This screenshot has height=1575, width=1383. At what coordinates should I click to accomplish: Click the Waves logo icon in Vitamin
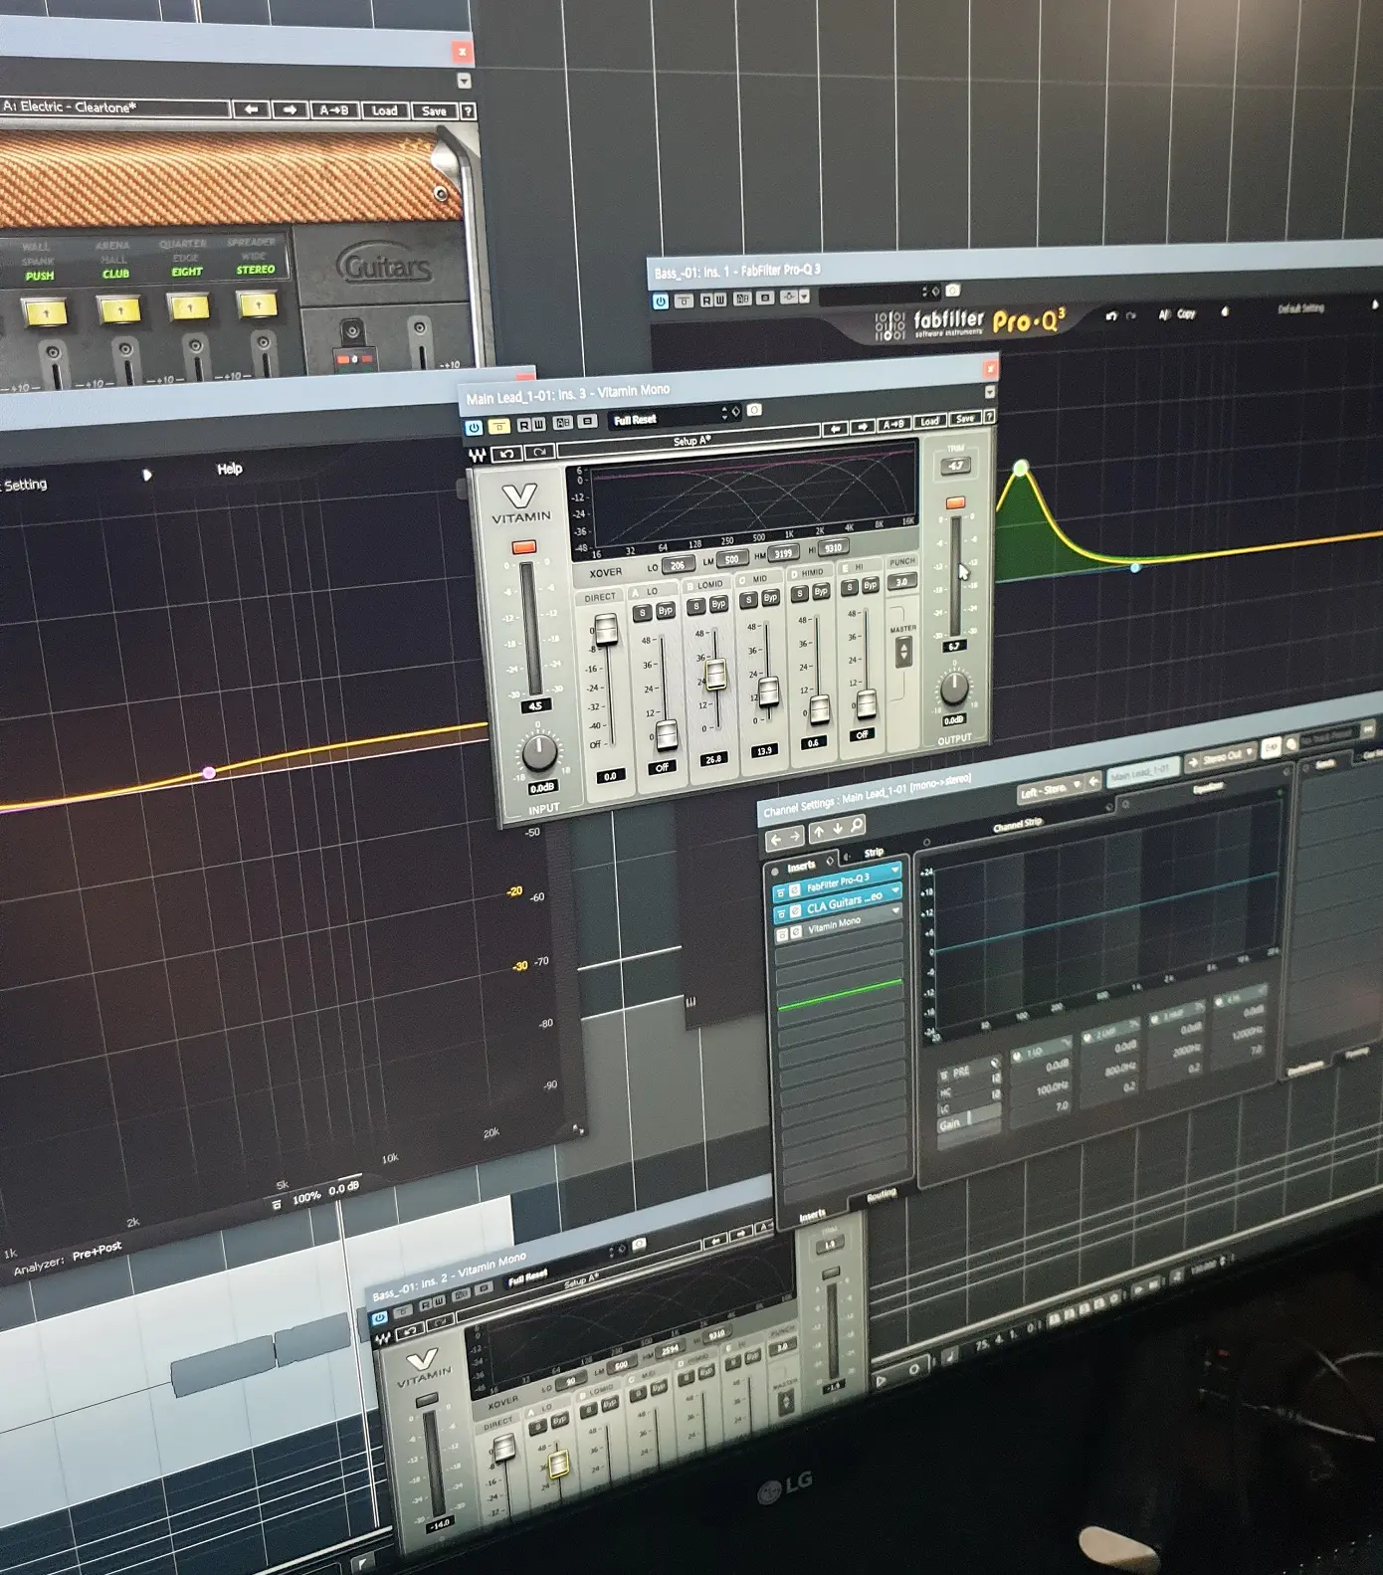[478, 456]
